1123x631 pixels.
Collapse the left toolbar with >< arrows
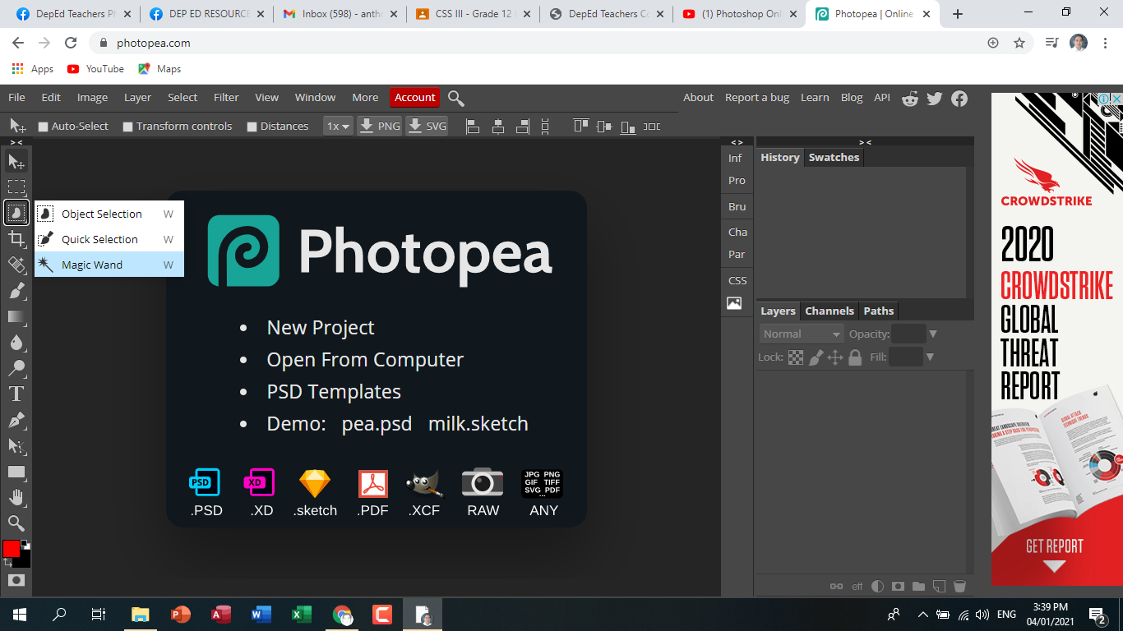pos(16,142)
